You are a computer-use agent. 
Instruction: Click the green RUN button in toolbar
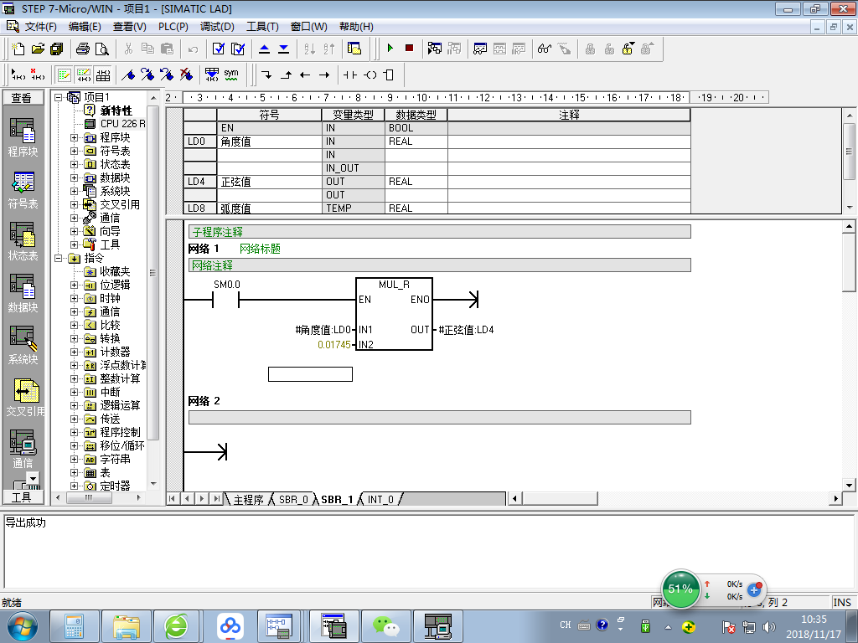click(x=390, y=49)
